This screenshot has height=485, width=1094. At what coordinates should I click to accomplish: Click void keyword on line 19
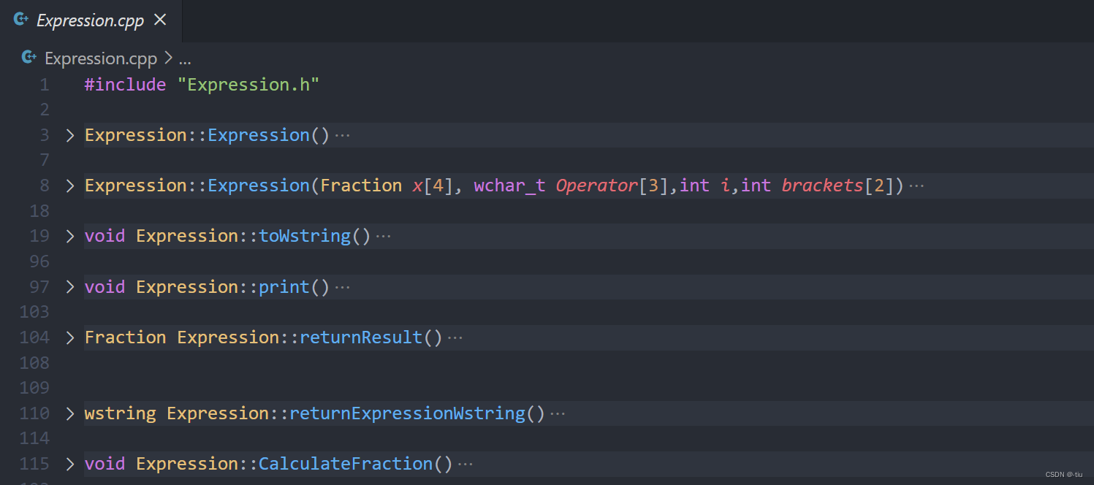click(105, 236)
